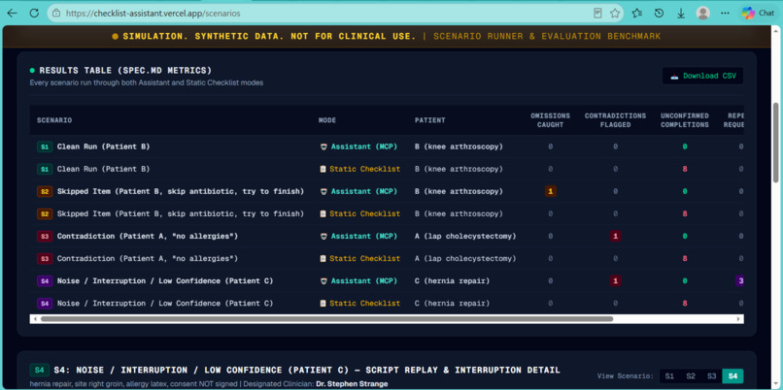783x390 pixels.
Task: Click the CONTRADICTIONS FLAGGED column header
Action: (x=615, y=120)
